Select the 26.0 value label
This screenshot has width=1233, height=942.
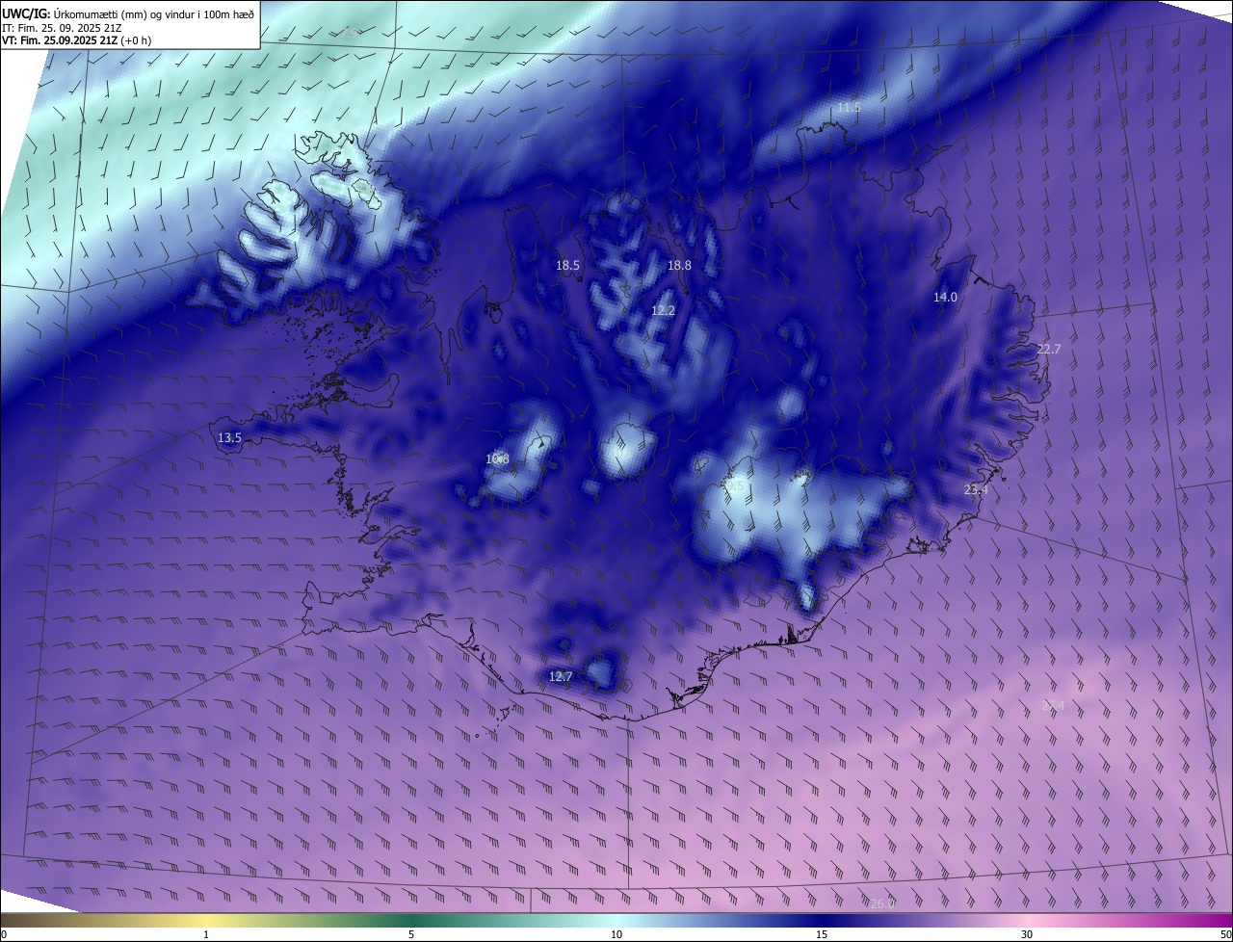(x=882, y=904)
